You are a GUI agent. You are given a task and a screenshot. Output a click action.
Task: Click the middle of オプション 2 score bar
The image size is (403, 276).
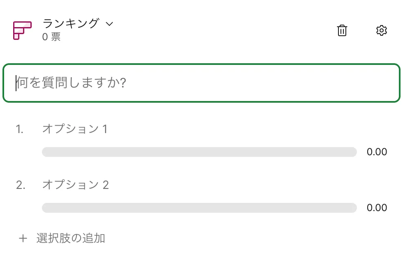click(199, 208)
